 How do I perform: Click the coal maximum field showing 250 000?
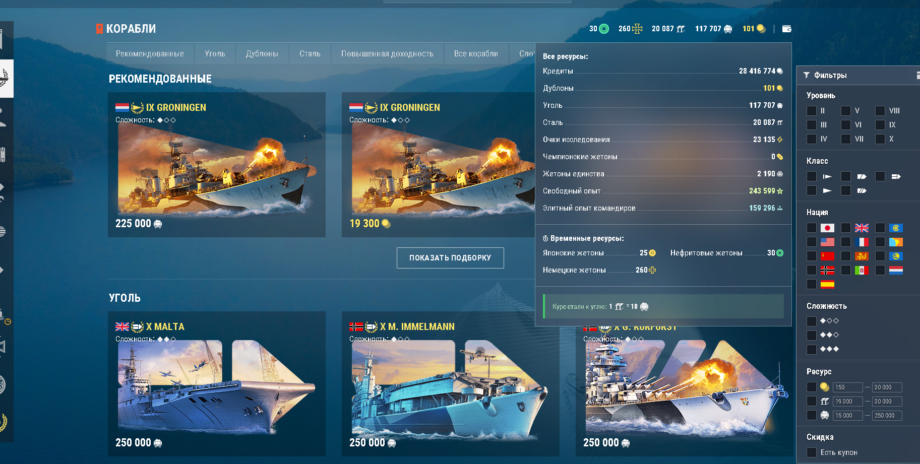887,416
